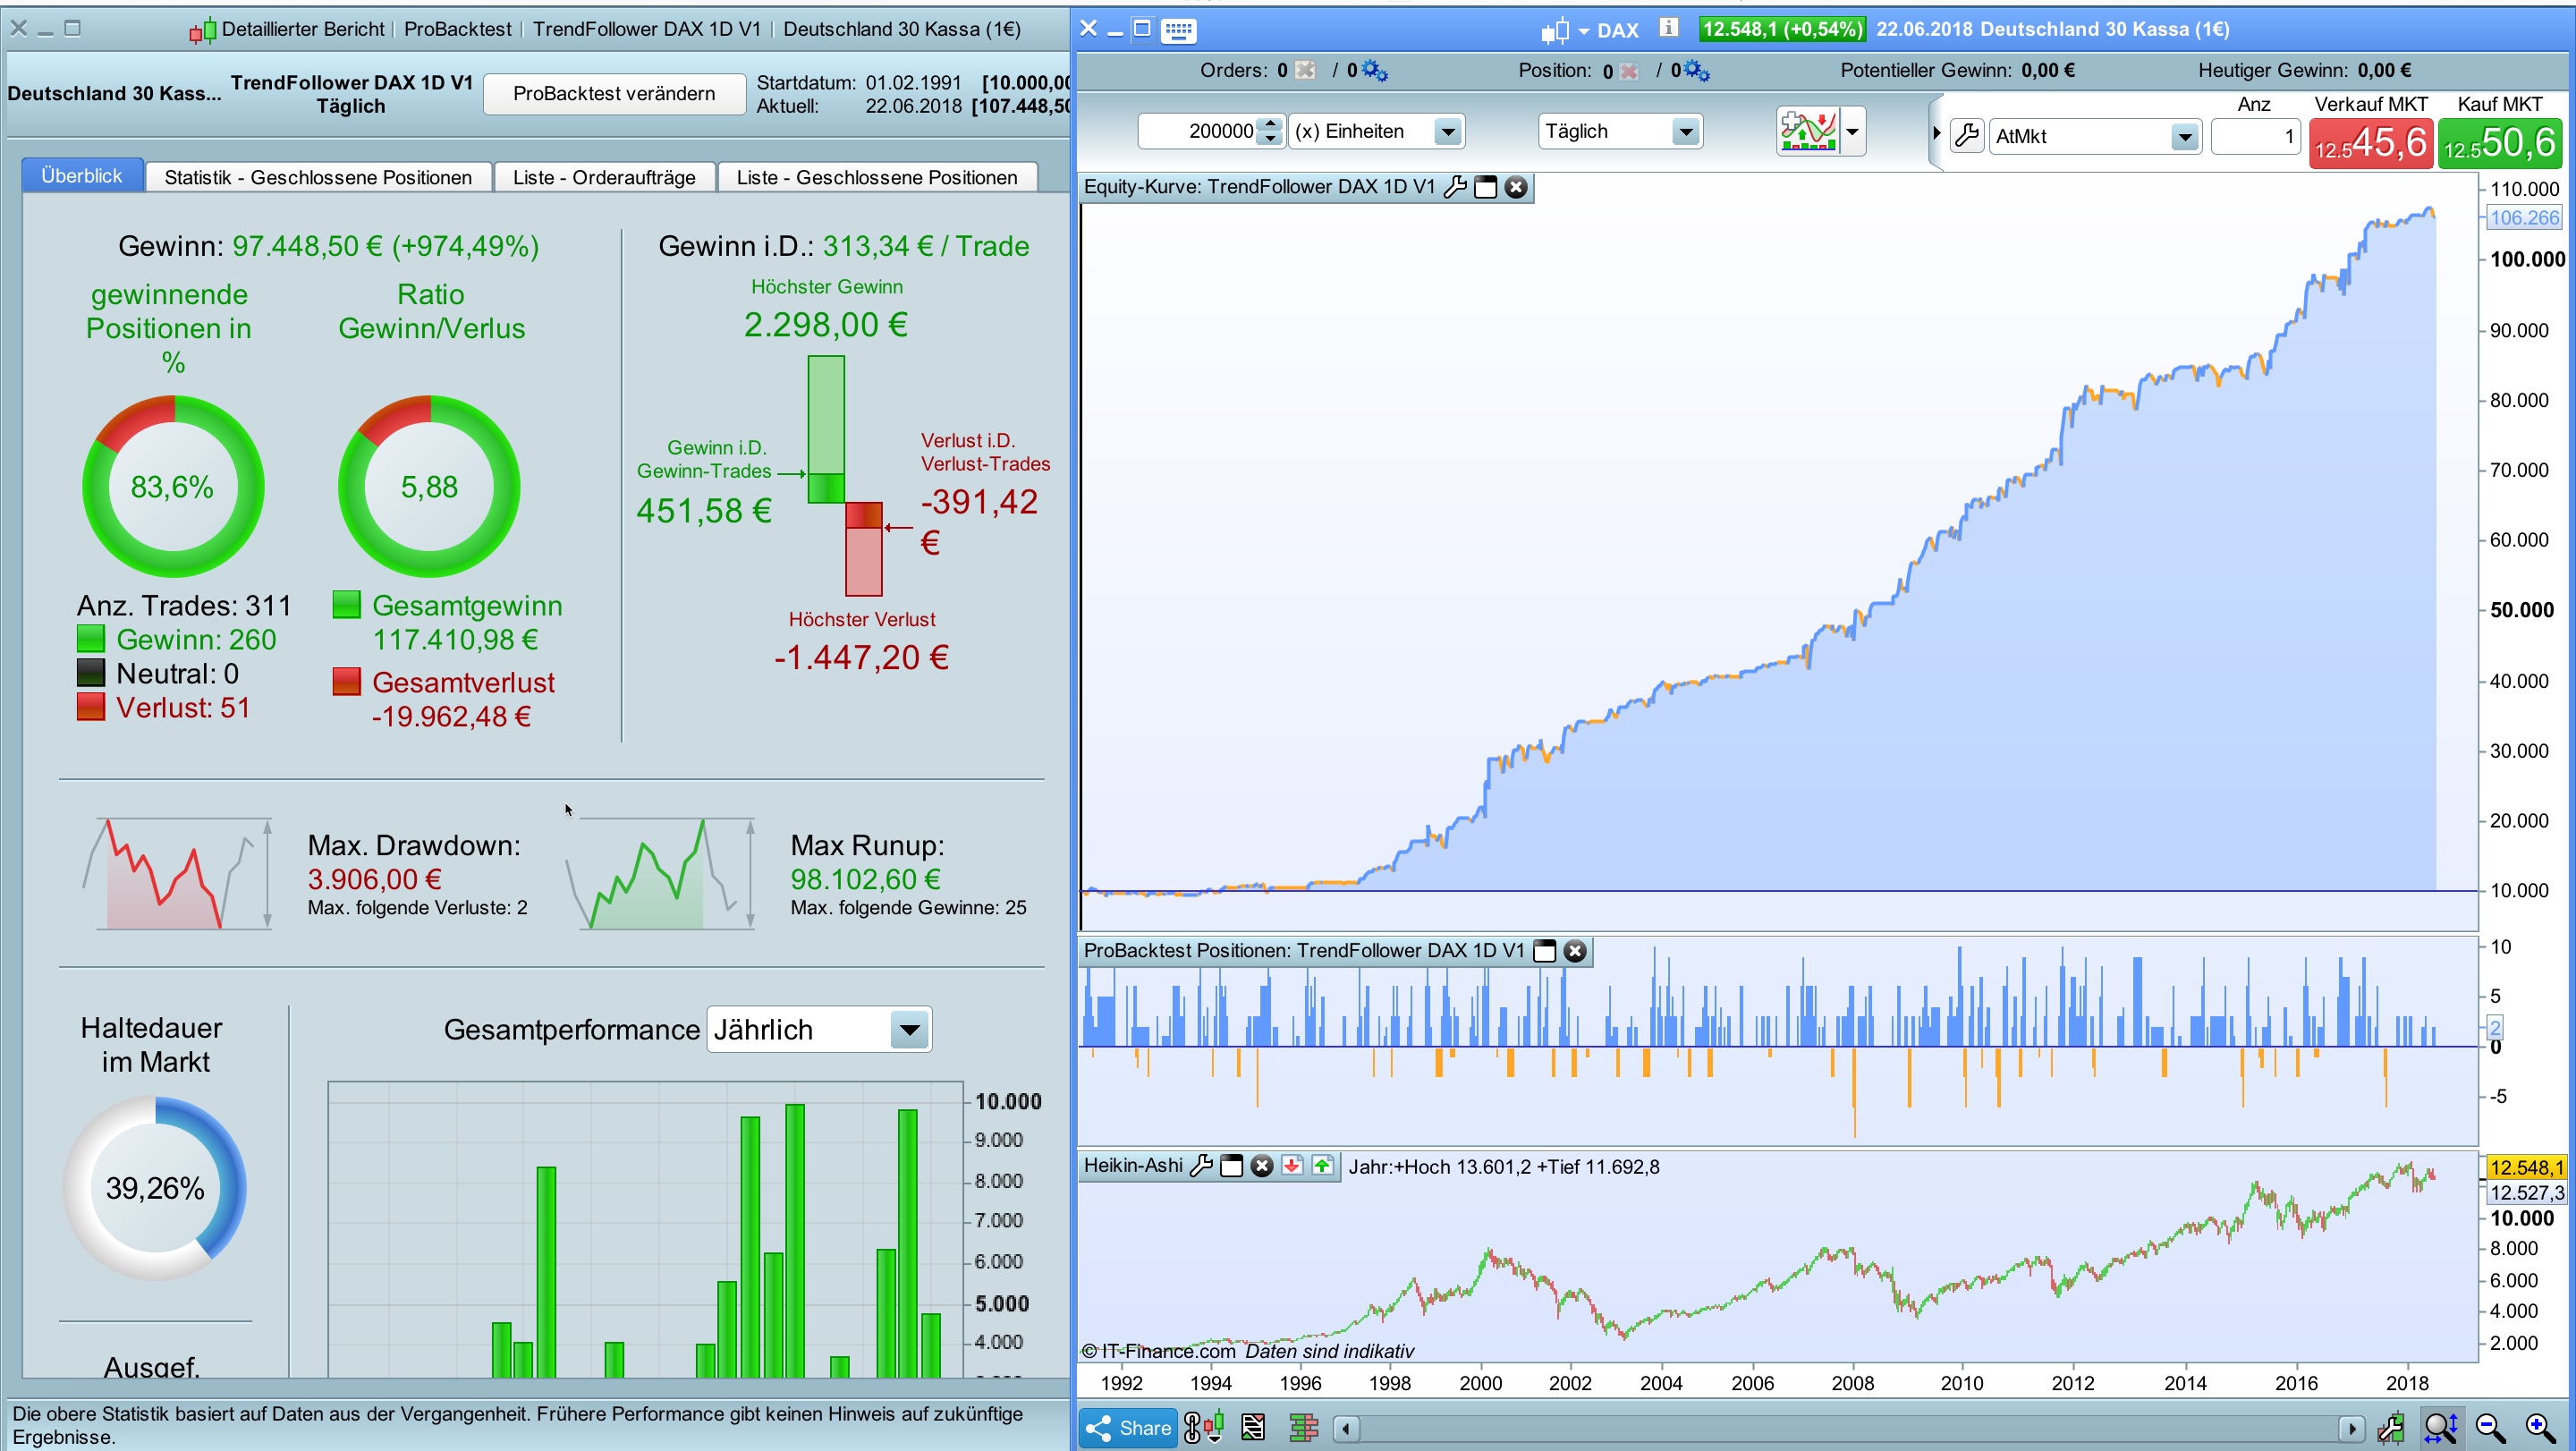This screenshot has height=1451, width=2576.
Task: Open Equity-Kurve panel wrench settings
Action: [1455, 187]
